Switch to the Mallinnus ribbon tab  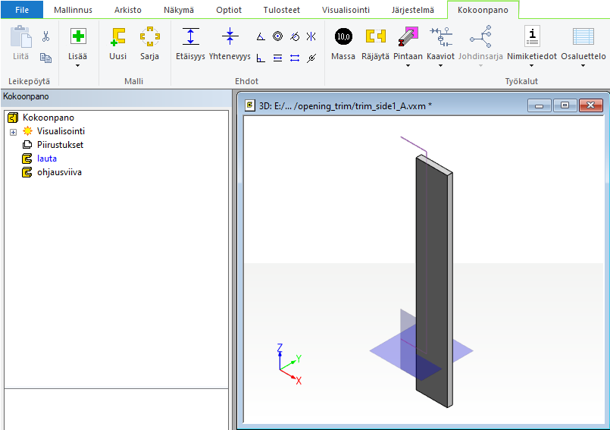click(x=74, y=10)
